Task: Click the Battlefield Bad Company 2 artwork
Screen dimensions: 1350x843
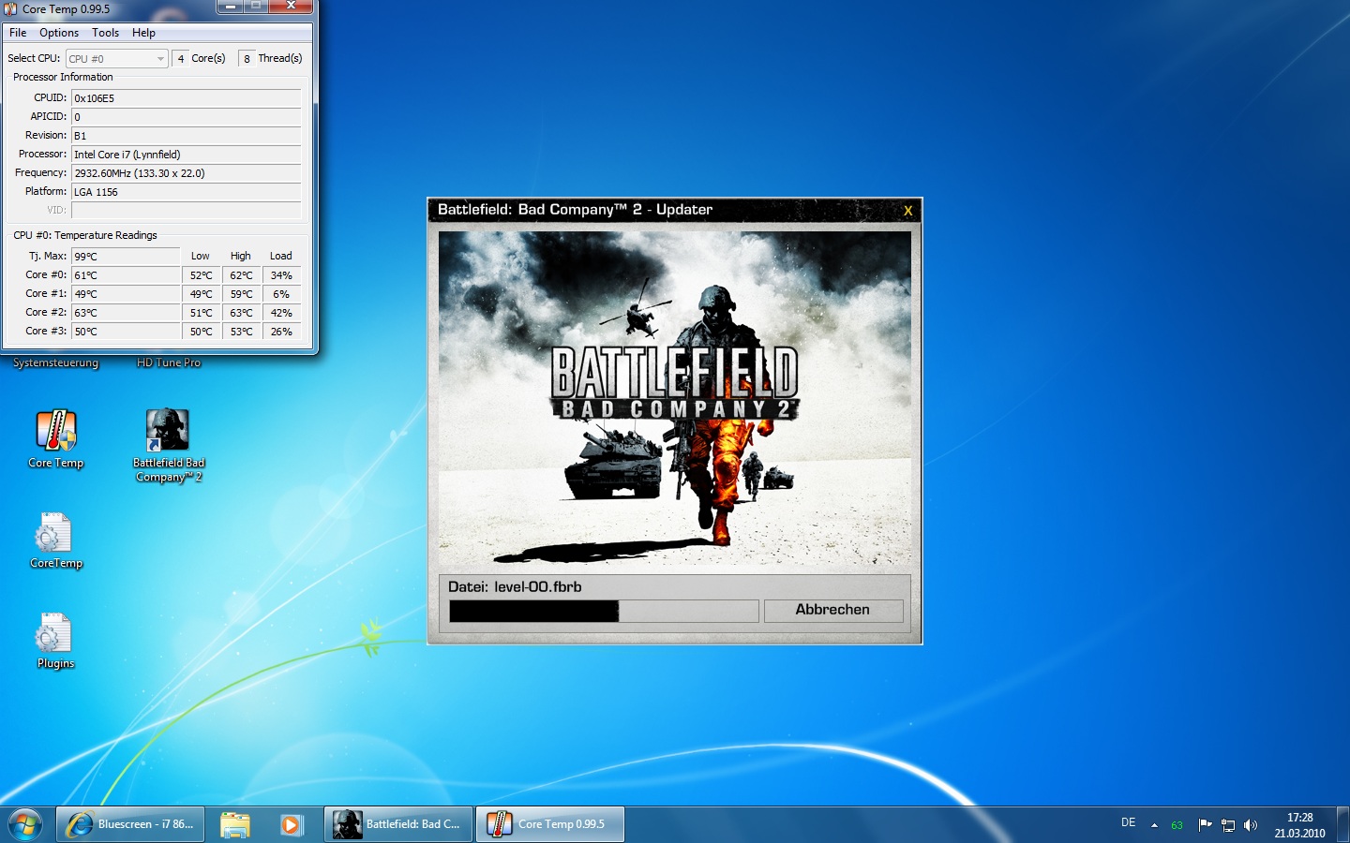Action: pos(675,398)
